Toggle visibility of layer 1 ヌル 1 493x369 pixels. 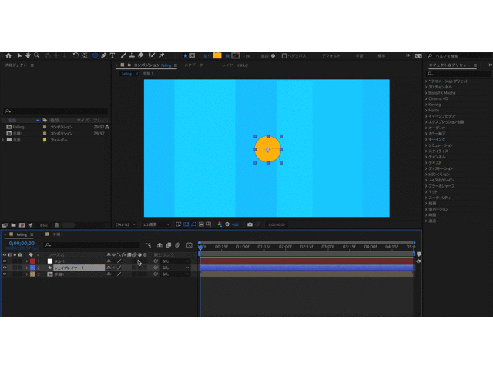pos(5,261)
